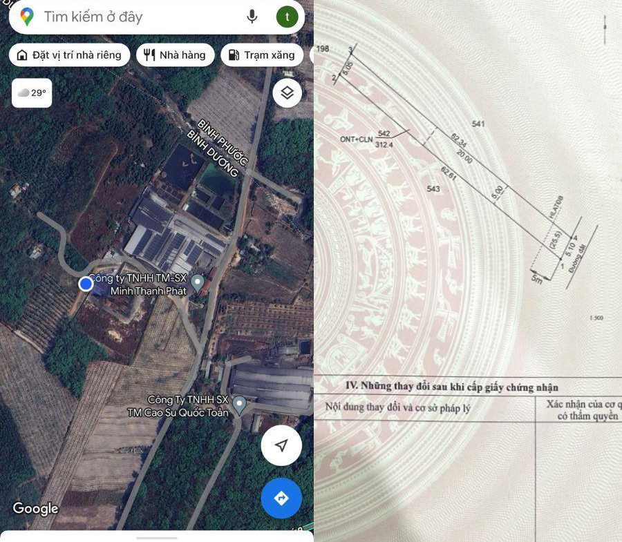The image size is (622, 542).
Task: Activate voice search microphone
Action: click(x=252, y=17)
